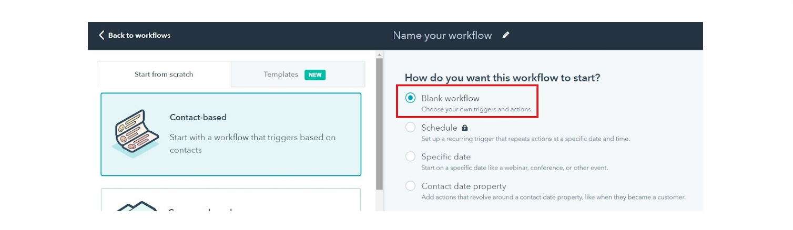This screenshot has width=793, height=230.
Task: Select the Contact-based workflow card
Action: (x=231, y=134)
